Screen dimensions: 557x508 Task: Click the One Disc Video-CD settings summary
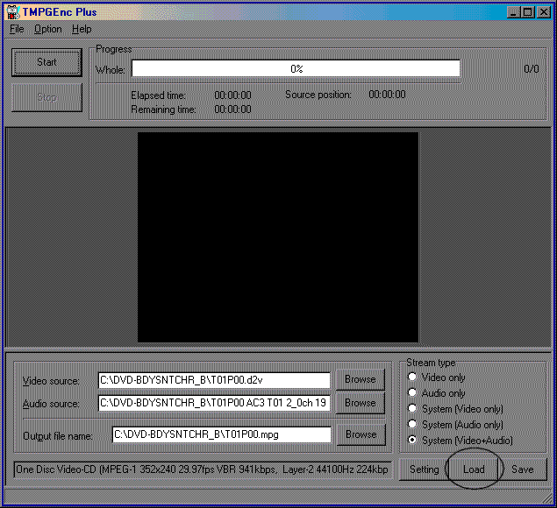point(203,469)
